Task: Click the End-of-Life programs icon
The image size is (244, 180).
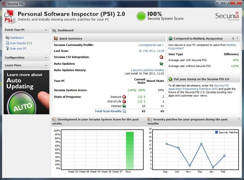Action: point(124,101)
